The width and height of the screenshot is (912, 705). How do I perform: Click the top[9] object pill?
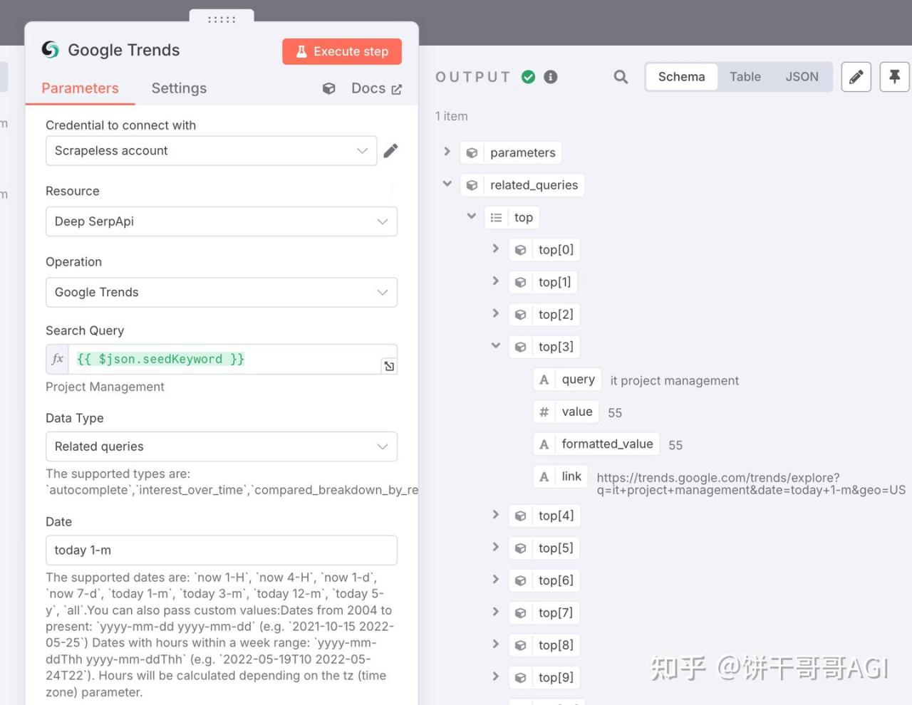(544, 677)
